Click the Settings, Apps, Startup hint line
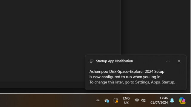Viewport: 191px width, 107px height. point(132,82)
